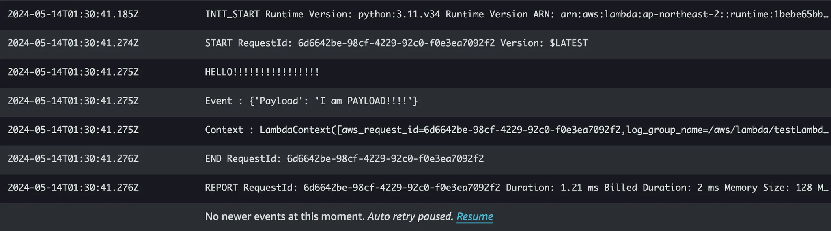
Task: Click the 'No newer events at this moment' text
Action: [284, 216]
